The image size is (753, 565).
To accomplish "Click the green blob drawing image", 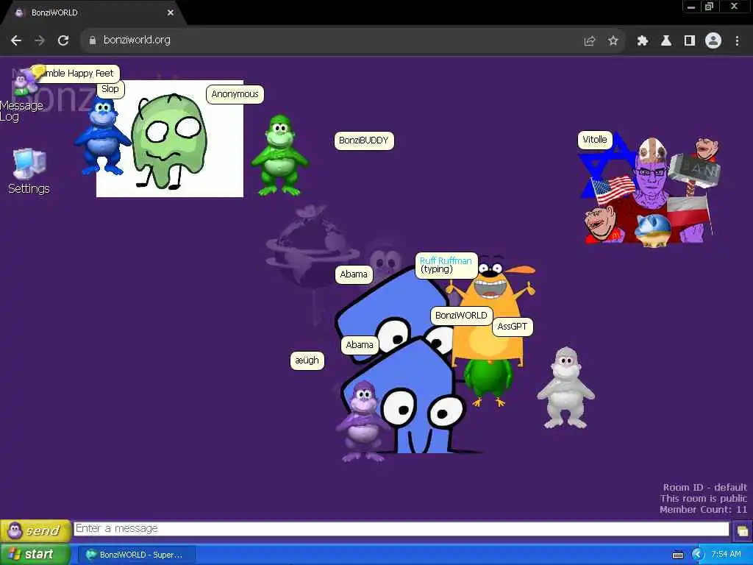I will 170,139.
